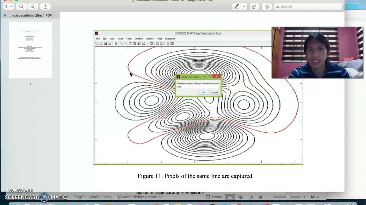Open the Digitizing menu
Image resolution: width=366 pixels, height=205 pixels.
click(x=170, y=39)
